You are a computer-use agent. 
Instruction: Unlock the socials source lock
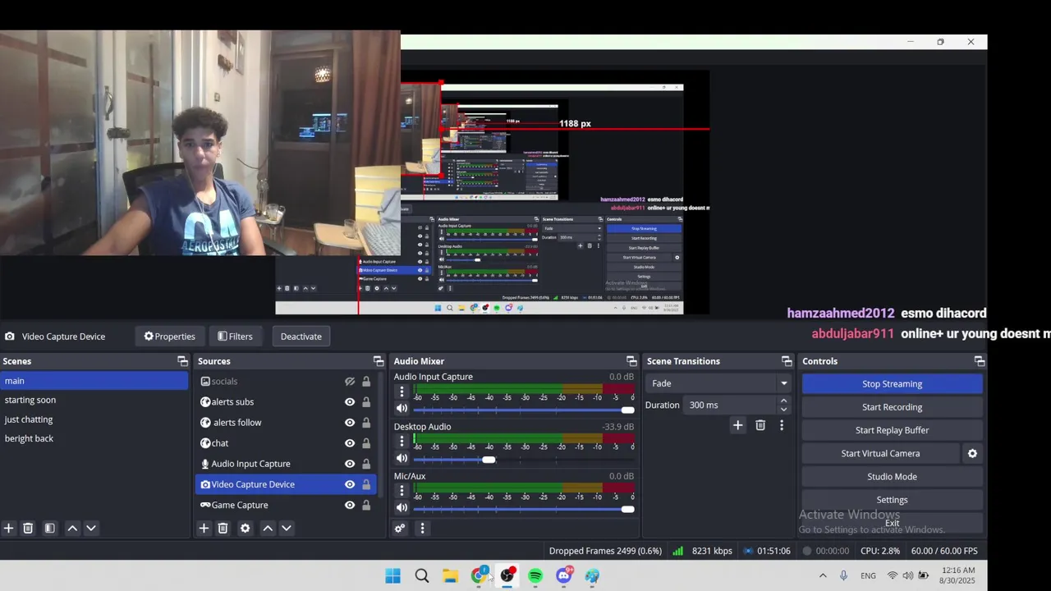366,382
